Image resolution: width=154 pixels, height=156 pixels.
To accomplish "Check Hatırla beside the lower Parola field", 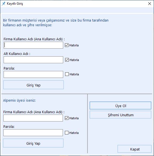I will [67, 133].
